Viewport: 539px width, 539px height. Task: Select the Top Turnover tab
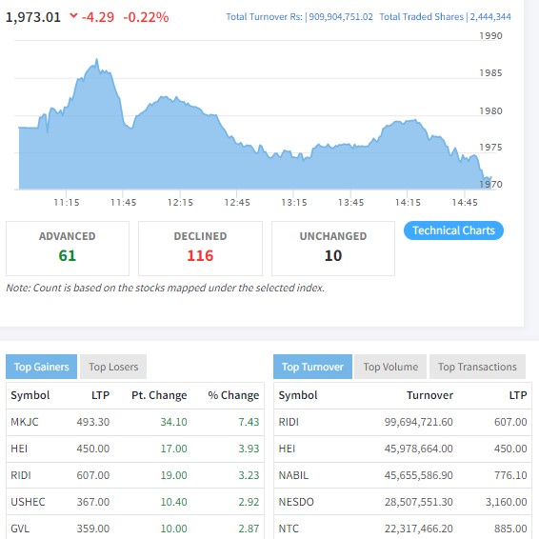[x=312, y=367]
